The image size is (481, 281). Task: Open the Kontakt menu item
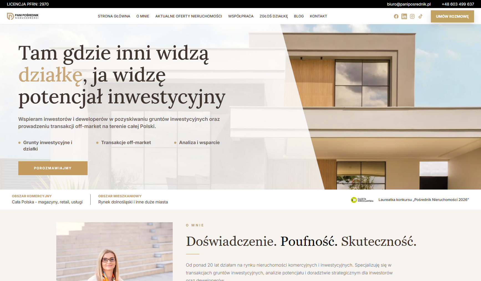point(319,16)
